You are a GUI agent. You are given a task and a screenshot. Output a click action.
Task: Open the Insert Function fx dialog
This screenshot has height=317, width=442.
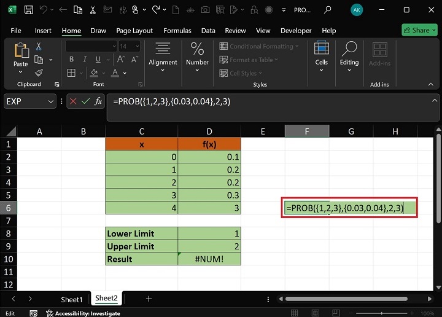(98, 101)
